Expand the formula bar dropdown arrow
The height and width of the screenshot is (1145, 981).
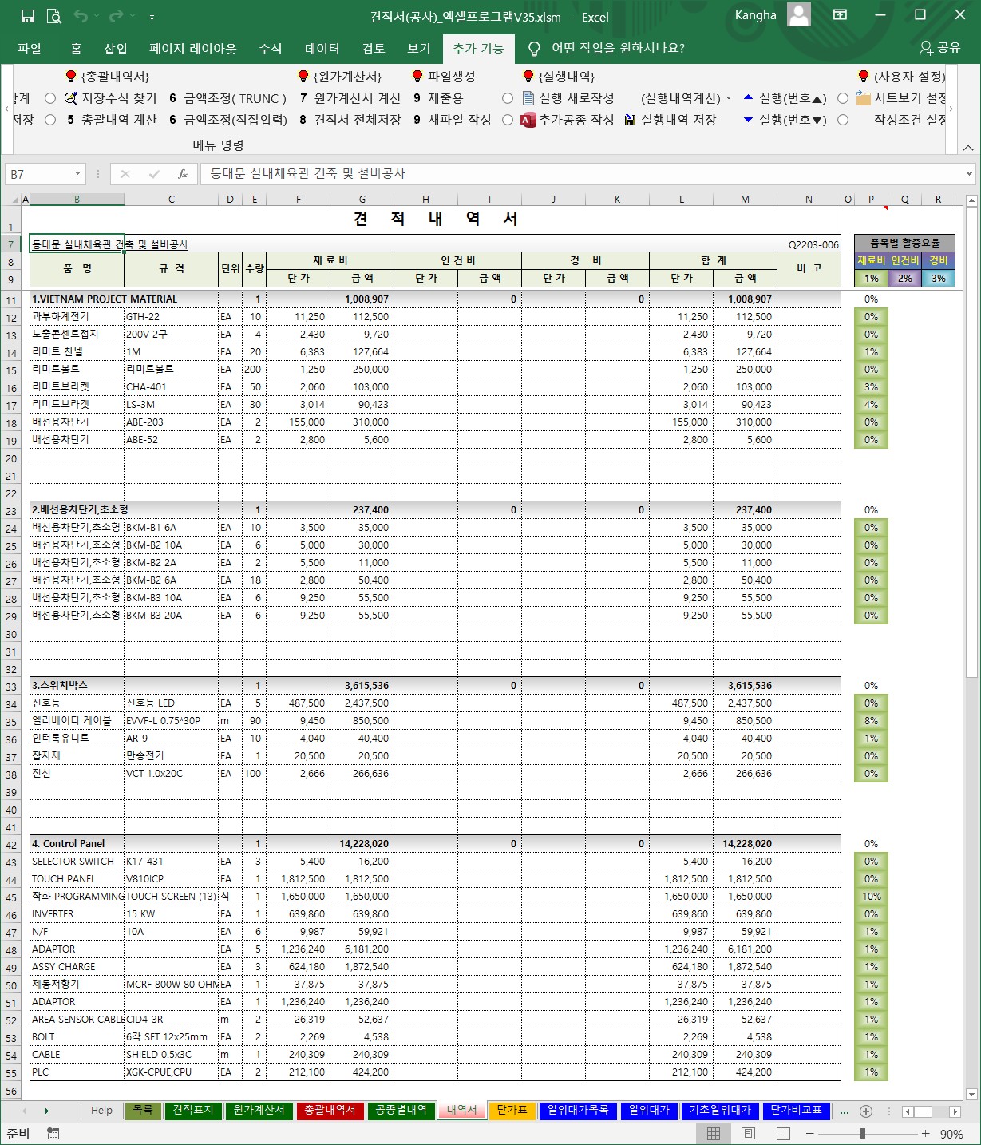(969, 173)
